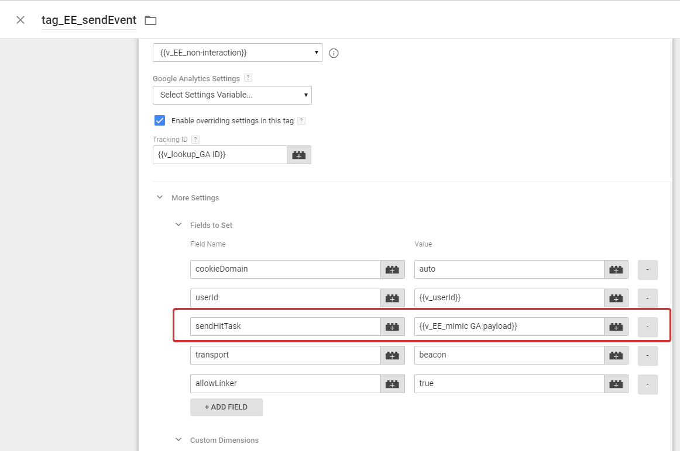Open variable picker for Tracking ID field
The image size is (680, 451).
(x=298, y=154)
